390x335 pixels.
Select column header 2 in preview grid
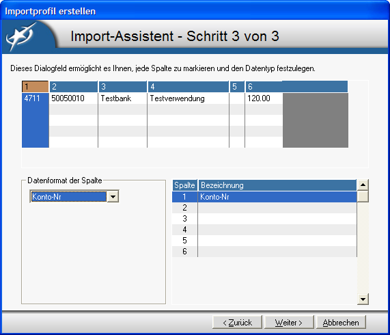73,87
